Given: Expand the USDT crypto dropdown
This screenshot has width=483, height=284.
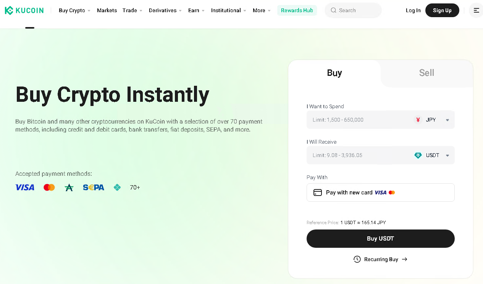Looking at the screenshot, I should click(447, 156).
